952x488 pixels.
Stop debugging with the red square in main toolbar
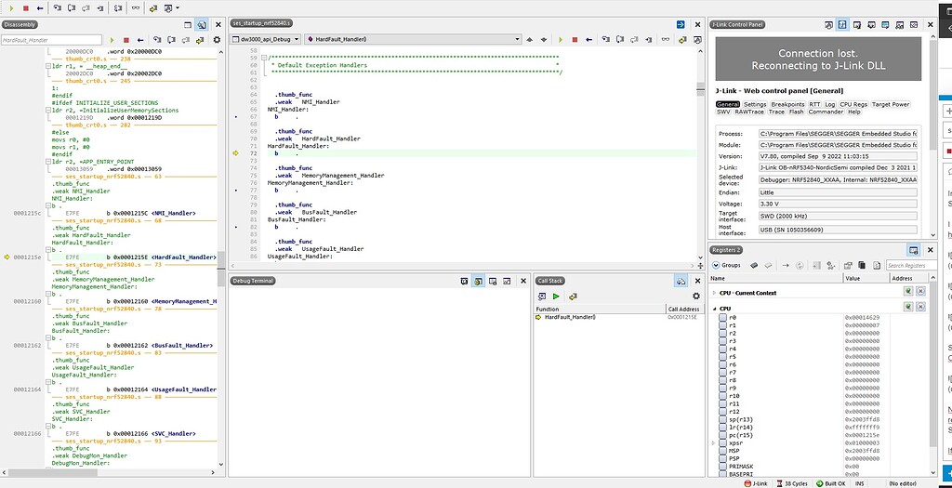tap(25, 7)
